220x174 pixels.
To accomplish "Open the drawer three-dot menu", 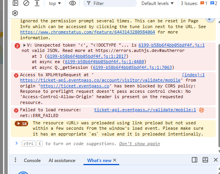I will (x=15, y=160).
